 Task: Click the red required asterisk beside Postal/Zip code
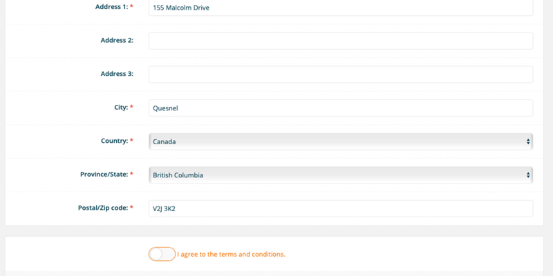131,207
